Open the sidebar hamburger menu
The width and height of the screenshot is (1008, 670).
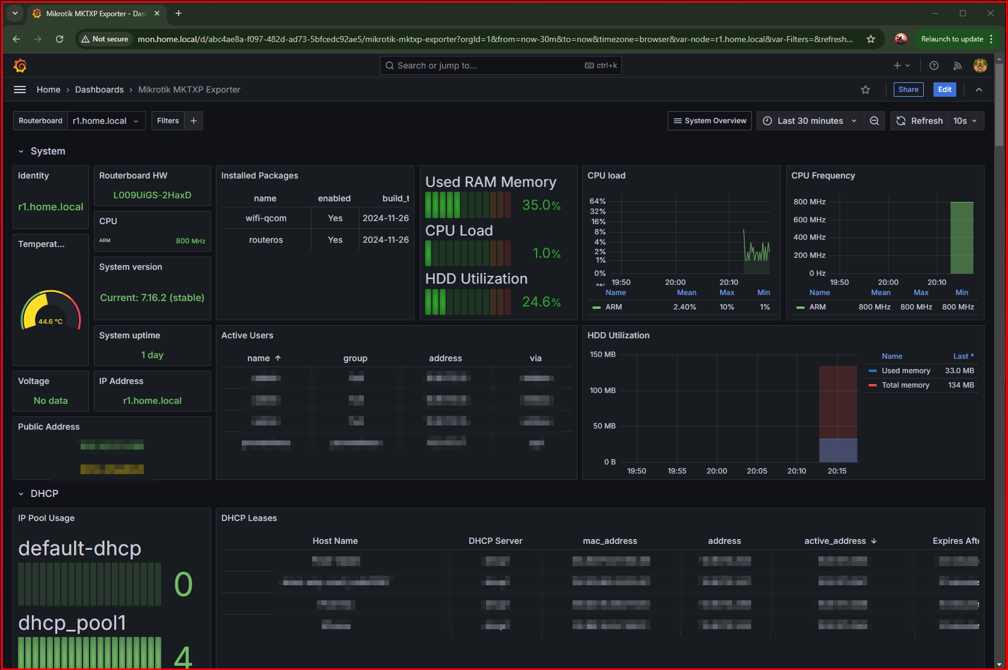coord(20,90)
